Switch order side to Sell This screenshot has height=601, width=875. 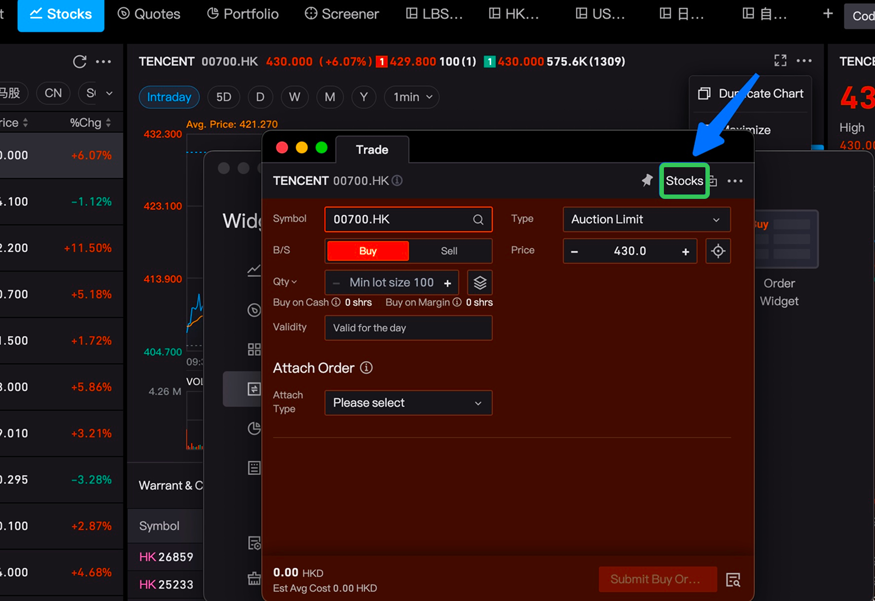tap(449, 251)
